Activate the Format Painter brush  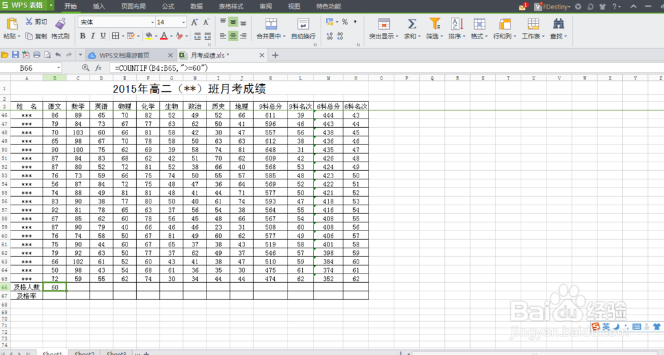click(60, 23)
